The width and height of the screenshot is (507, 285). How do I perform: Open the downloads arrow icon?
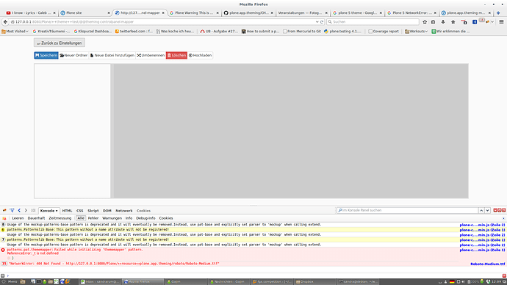pyautogui.click(x=443, y=21)
